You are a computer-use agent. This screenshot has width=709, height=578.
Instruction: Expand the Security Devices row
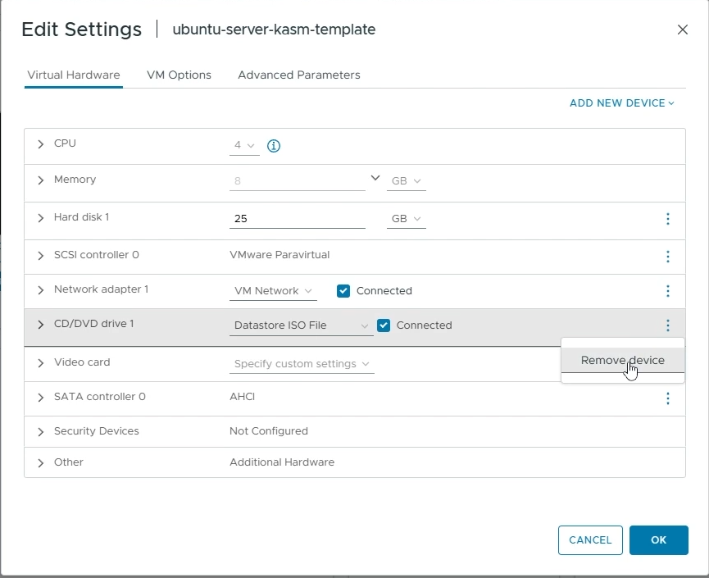click(40, 431)
